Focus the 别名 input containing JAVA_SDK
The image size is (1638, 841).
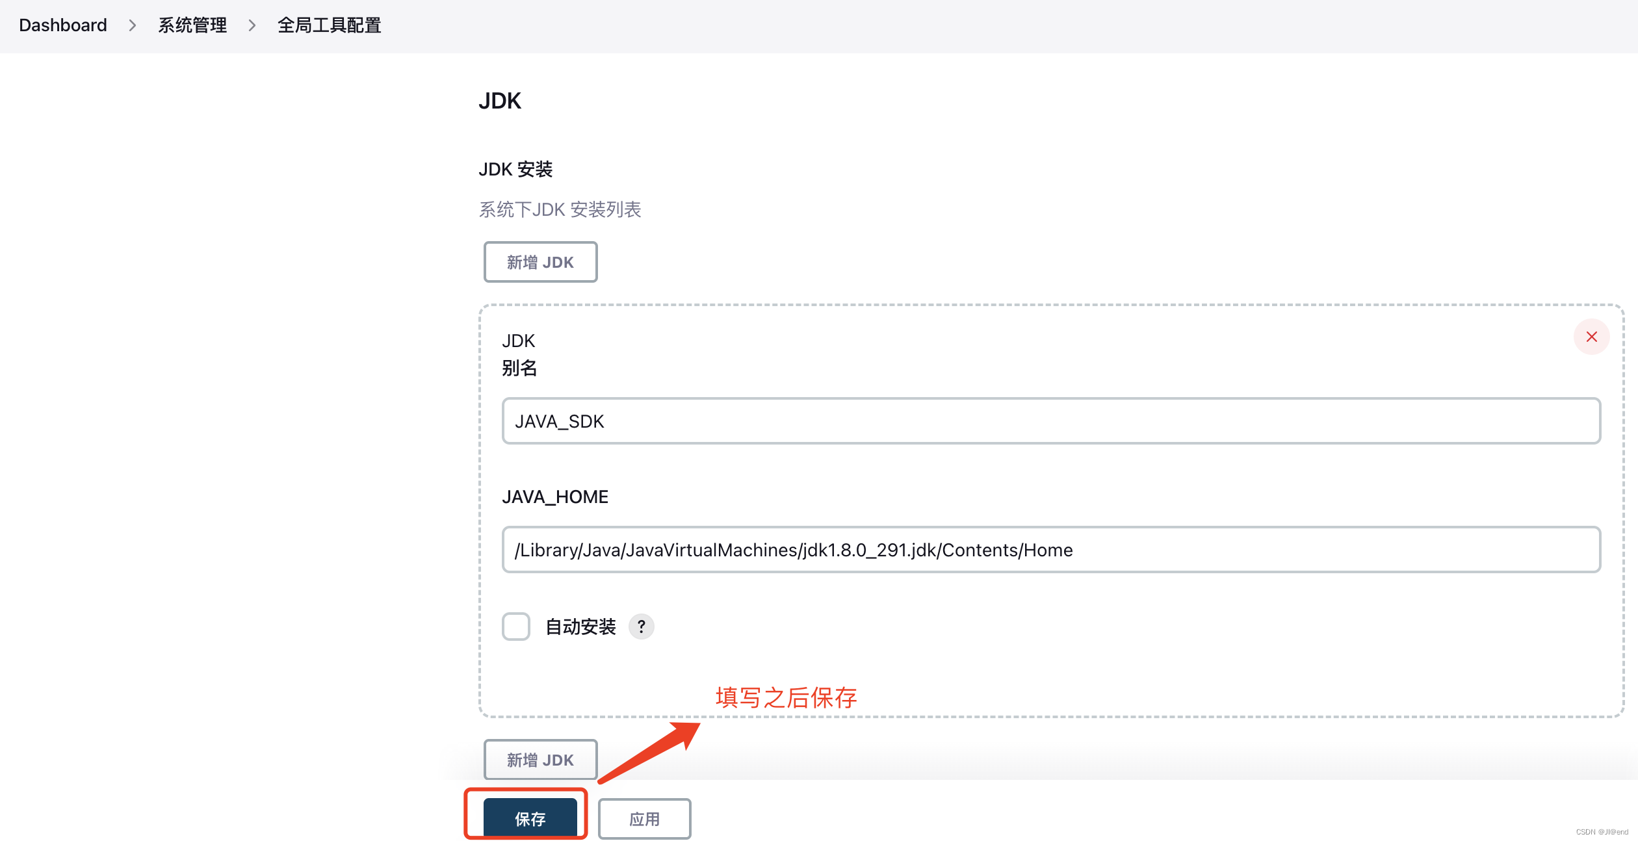pos(1051,421)
